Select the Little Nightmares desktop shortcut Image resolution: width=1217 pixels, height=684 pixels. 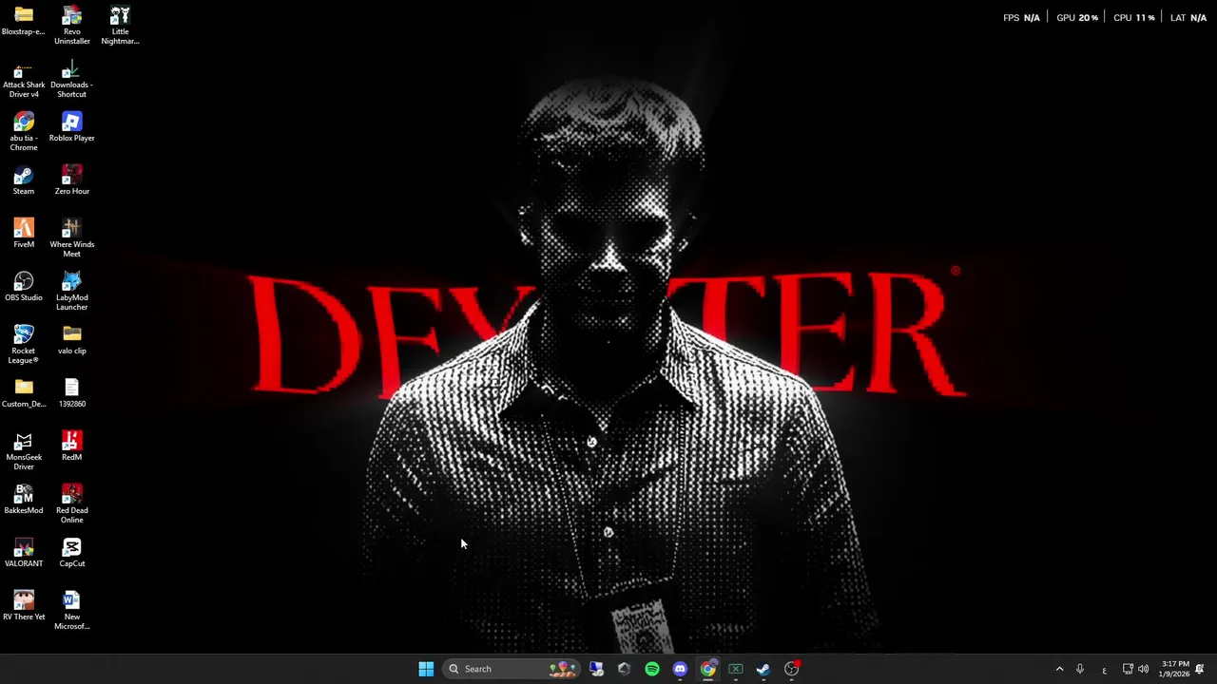click(120, 26)
